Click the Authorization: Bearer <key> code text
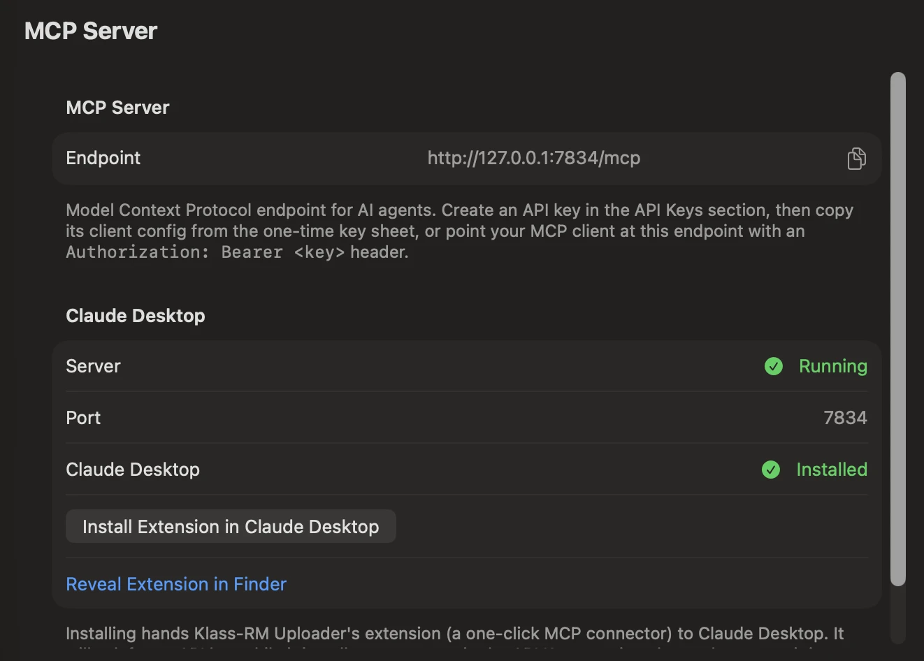This screenshot has width=924, height=661. (205, 252)
